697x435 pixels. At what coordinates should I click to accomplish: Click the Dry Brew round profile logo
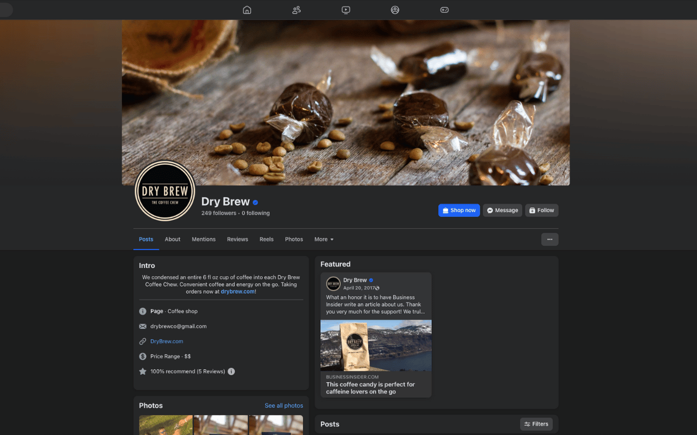(x=165, y=191)
